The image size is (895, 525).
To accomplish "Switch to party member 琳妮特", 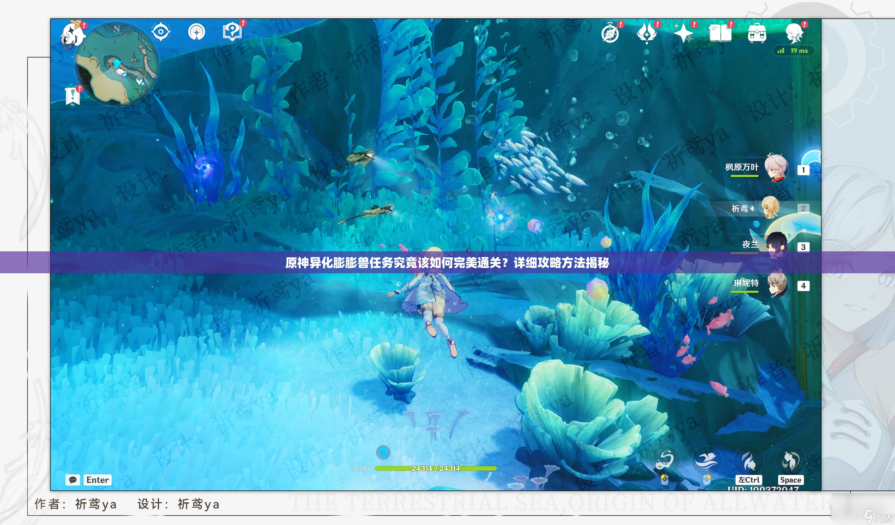I will pos(777,284).
